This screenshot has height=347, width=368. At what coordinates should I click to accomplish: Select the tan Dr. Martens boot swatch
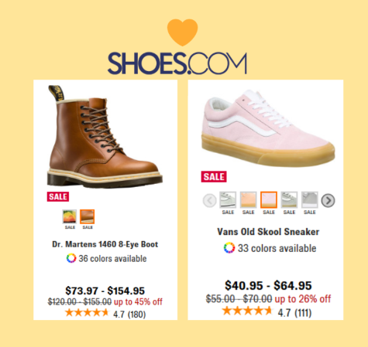[88, 216]
